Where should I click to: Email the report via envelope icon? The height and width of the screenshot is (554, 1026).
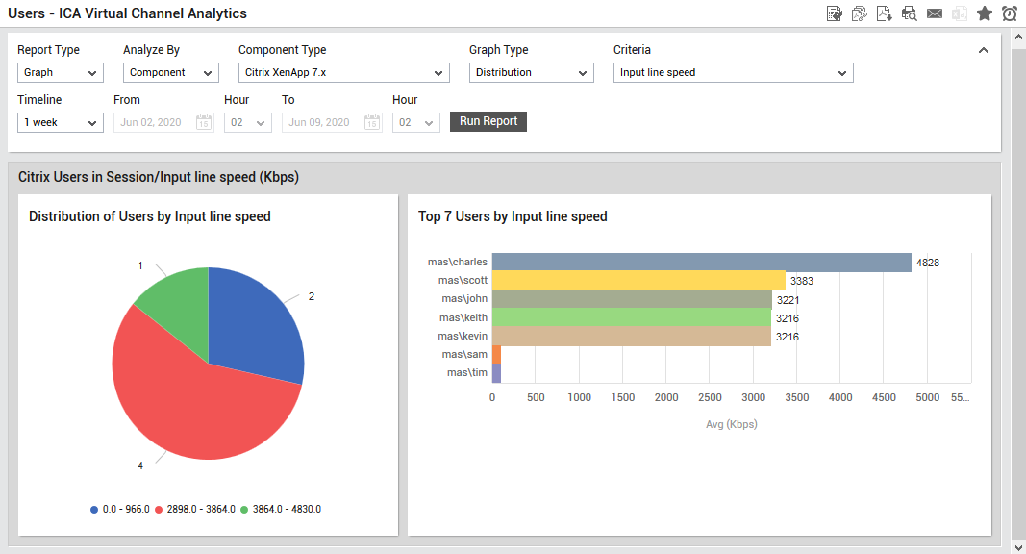click(x=935, y=13)
